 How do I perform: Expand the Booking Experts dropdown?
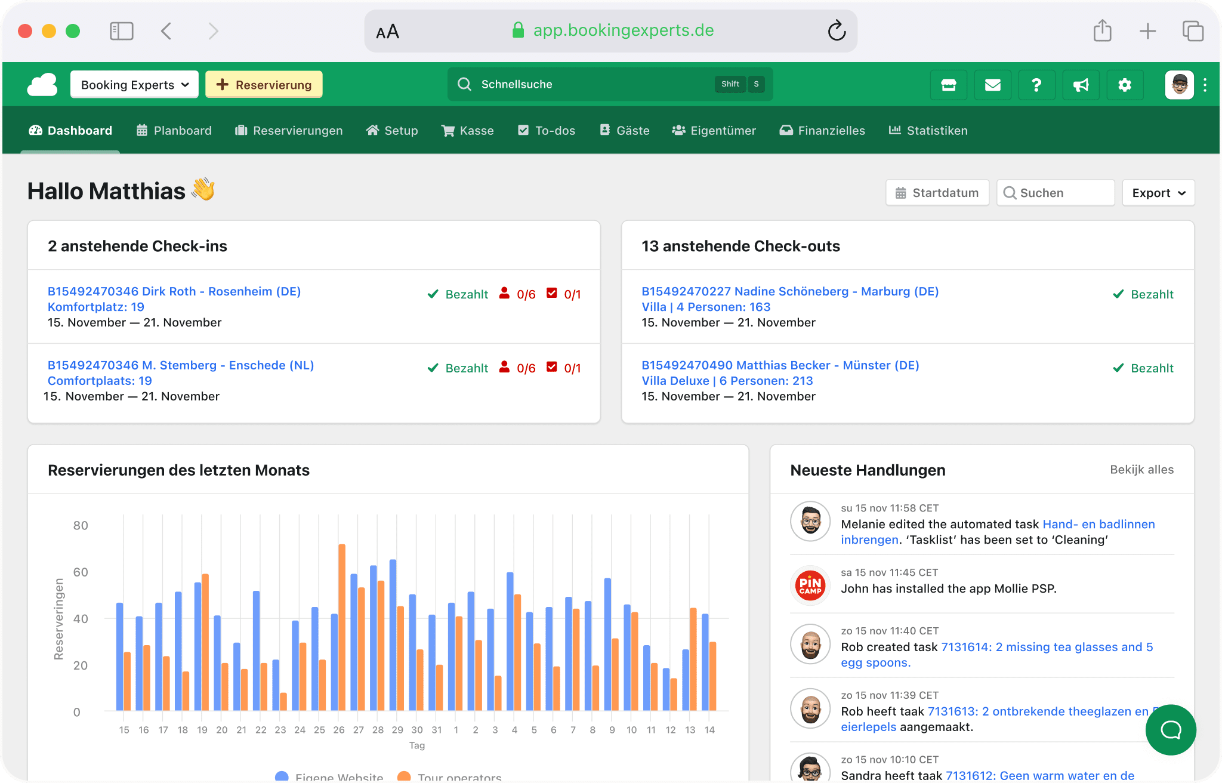point(134,85)
